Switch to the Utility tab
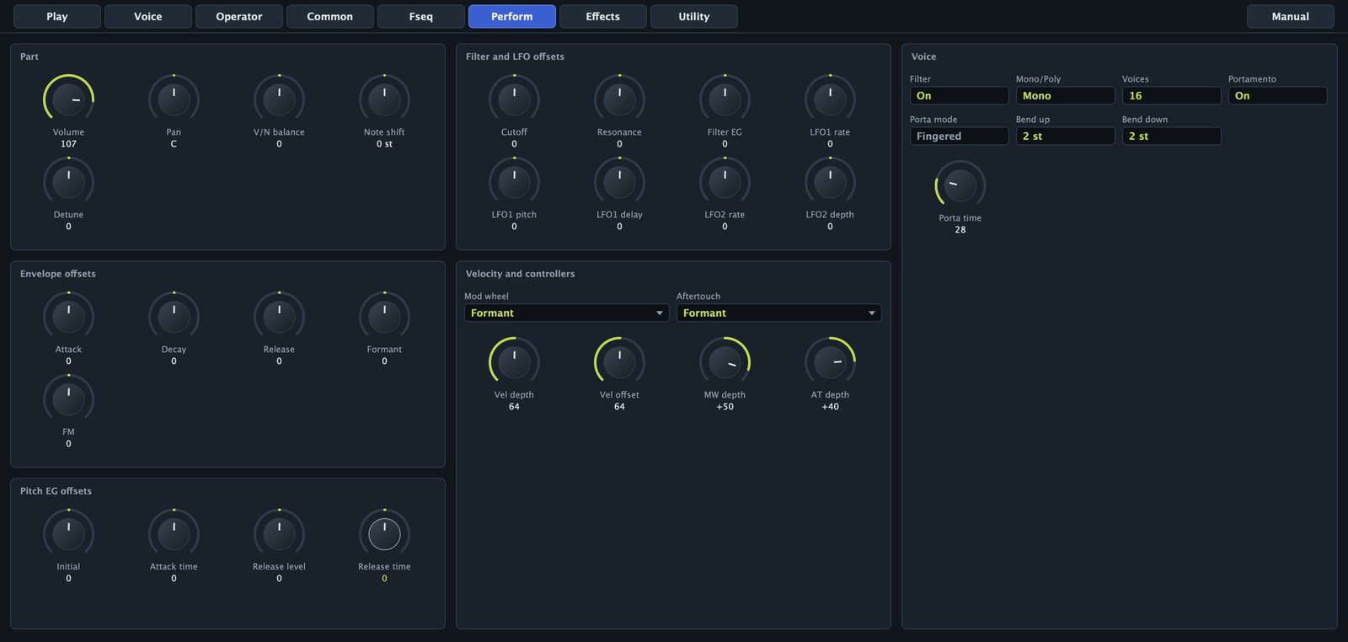 pyautogui.click(x=694, y=16)
